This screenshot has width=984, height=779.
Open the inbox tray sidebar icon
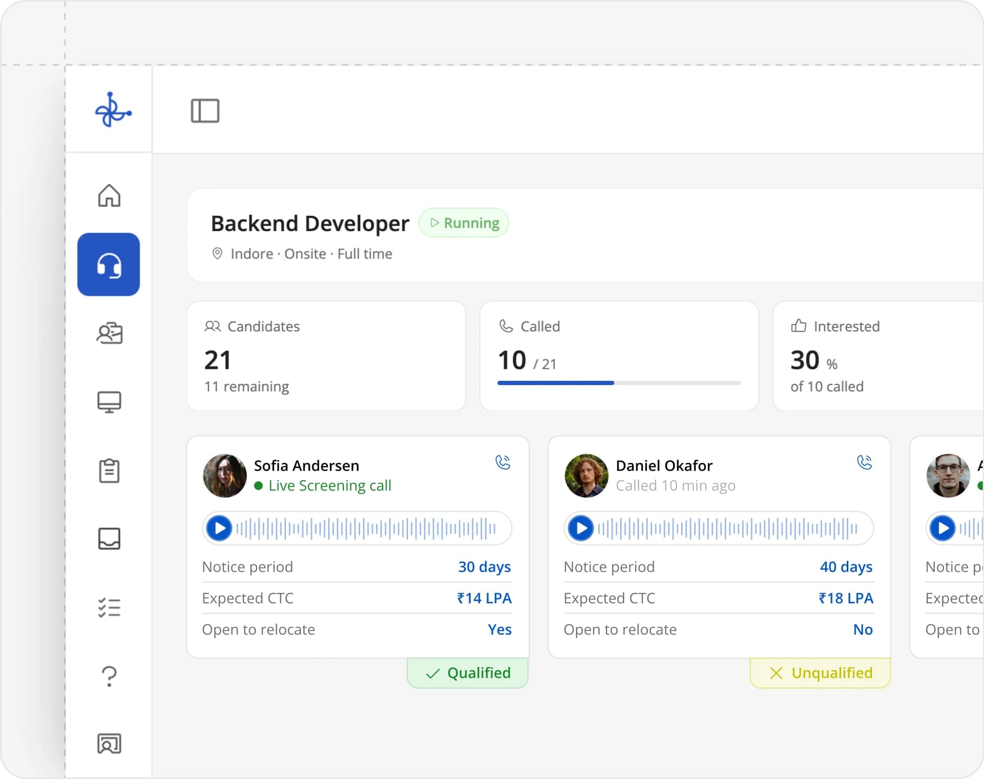pos(109,539)
